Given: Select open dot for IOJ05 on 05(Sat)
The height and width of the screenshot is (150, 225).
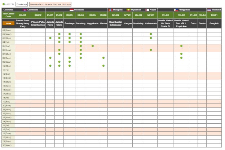Looking at the screenshot, I should 93,46.
